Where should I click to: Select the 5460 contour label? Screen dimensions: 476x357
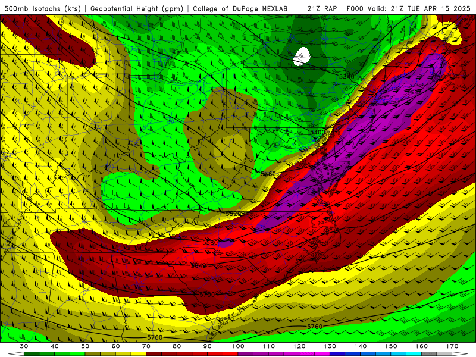click(268, 174)
